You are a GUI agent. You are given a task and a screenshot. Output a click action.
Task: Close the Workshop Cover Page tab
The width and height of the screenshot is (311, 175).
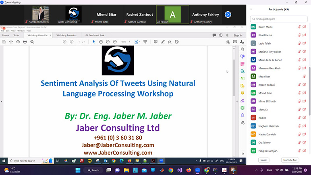click(x=50, y=35)
